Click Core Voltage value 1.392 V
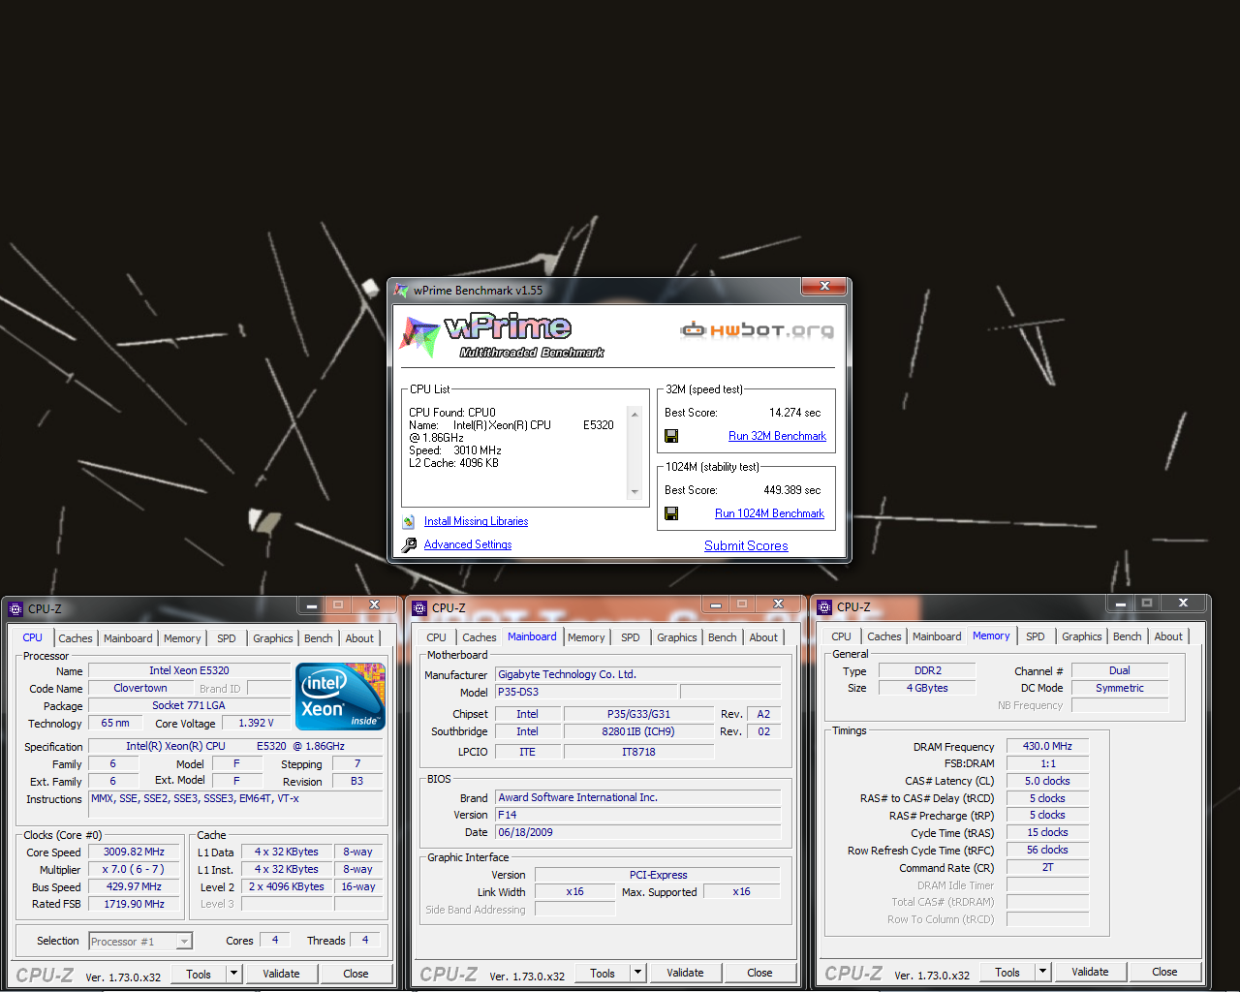This screenshot has width=1240, height=992. click(x=257, y=723)
